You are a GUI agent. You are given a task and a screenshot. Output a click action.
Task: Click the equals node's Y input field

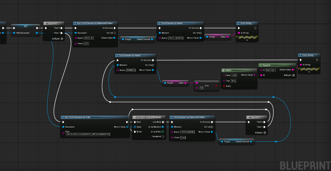point(201,88)
